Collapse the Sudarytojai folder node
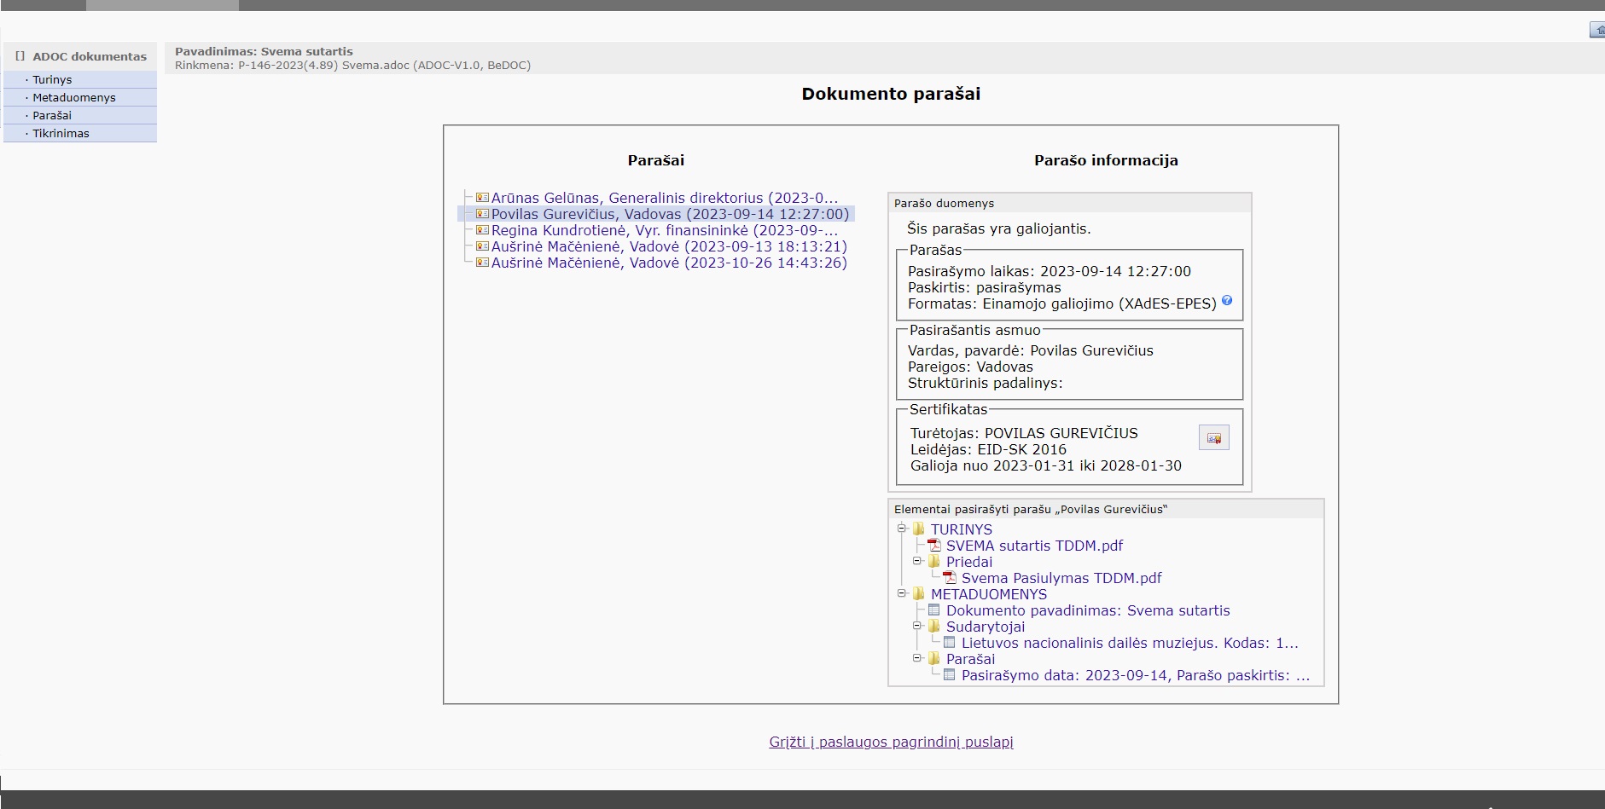Screen dimensions: 1605x809 click(917, 626)
